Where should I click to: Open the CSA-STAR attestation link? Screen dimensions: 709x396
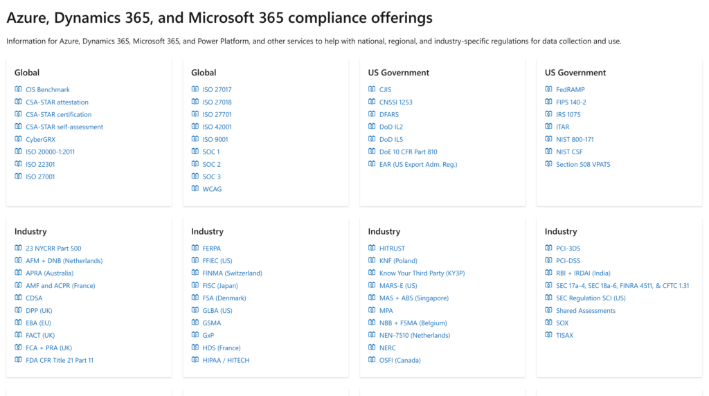pyautogui.click(x=57, y=102)
